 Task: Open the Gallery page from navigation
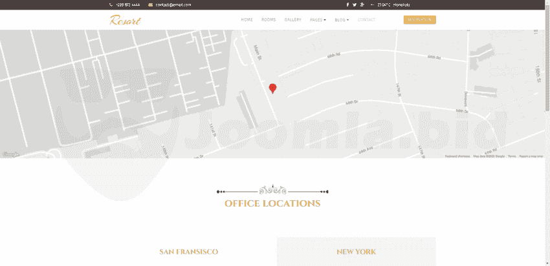292,20
